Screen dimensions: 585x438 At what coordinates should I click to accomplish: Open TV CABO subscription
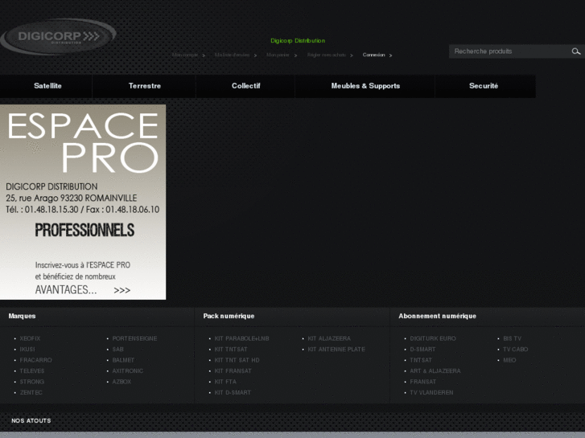click(516, 350)
